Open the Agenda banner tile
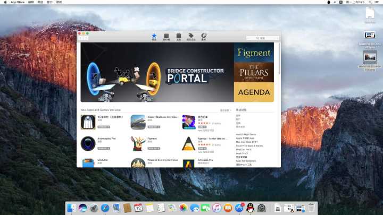The height and width of the screenshot is (215, 383). click(x=254, y=92)
